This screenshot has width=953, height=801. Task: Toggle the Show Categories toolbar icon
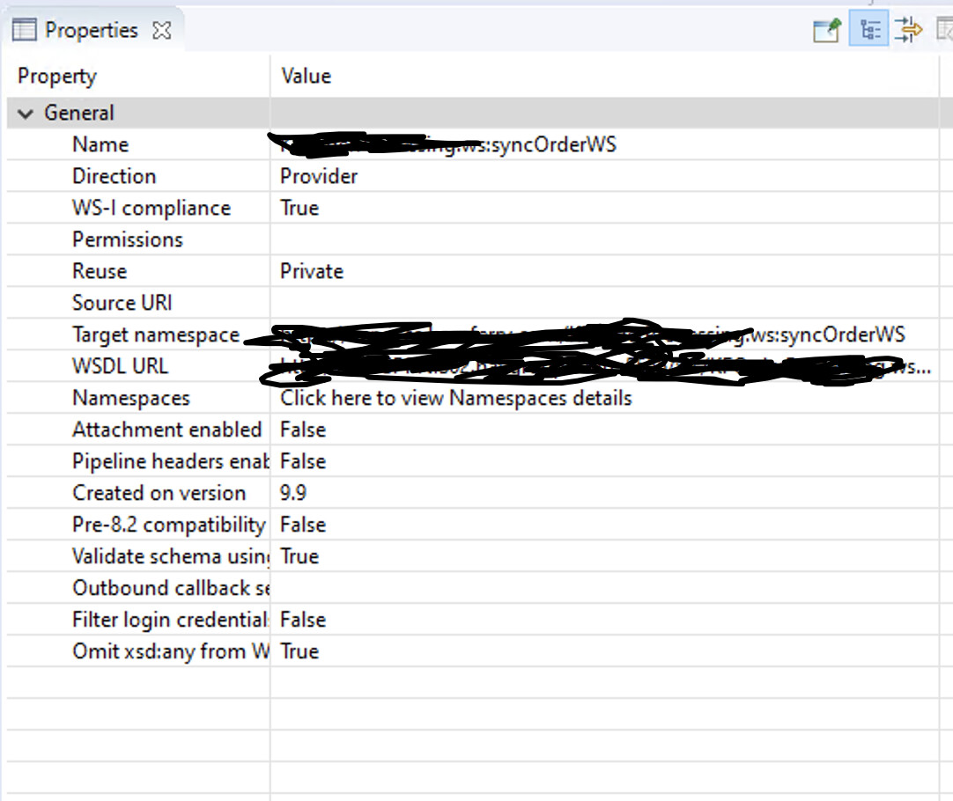point(869,28)
